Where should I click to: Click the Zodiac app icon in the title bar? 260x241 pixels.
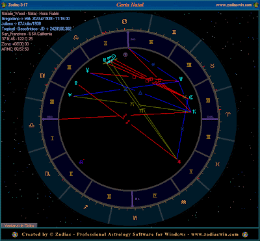click(x=3, y=5)
